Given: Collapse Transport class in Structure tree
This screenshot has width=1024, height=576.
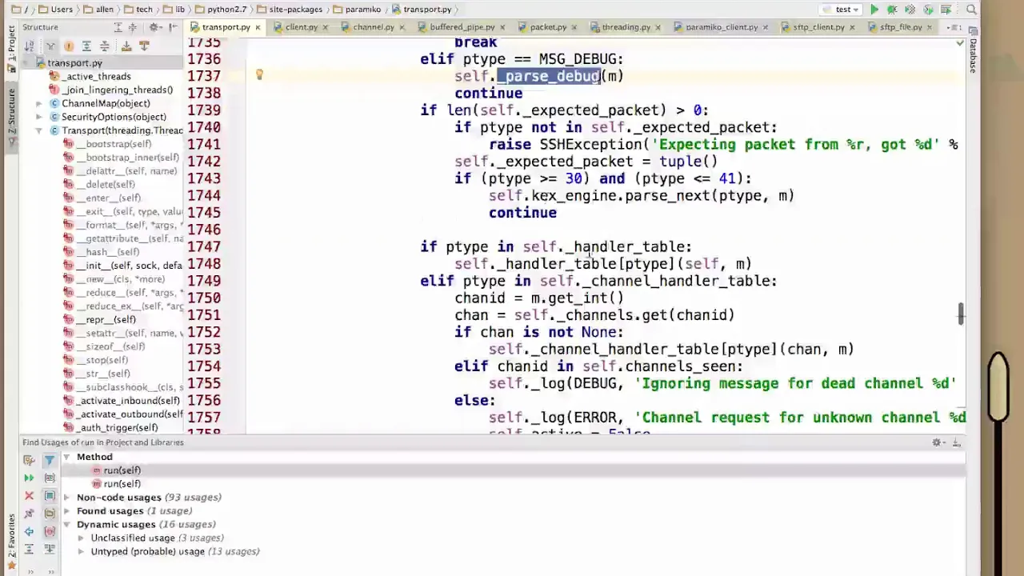Looking at the screenshot, I should tap(39, 130).
